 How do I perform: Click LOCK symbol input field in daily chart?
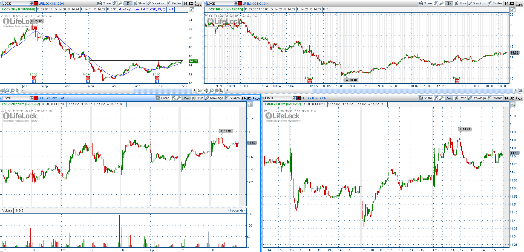tap(16, 3)
